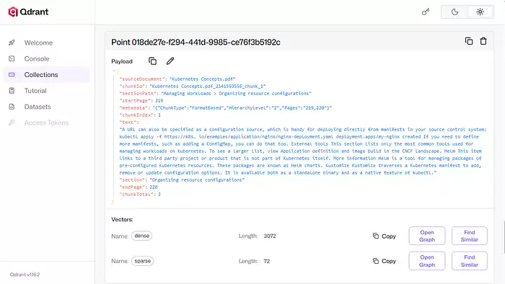The height and width of the screenshot is (284, 505).
Task: Open Graph for the dense vector
Action: 427,236
